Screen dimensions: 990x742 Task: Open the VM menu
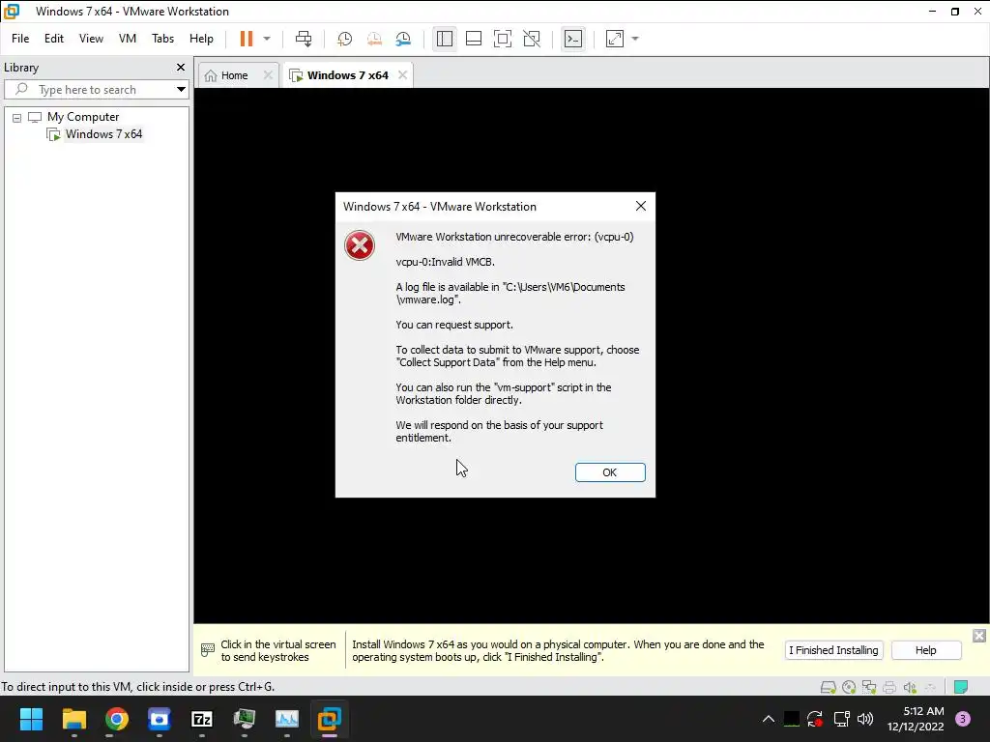[x=128, y=39]
